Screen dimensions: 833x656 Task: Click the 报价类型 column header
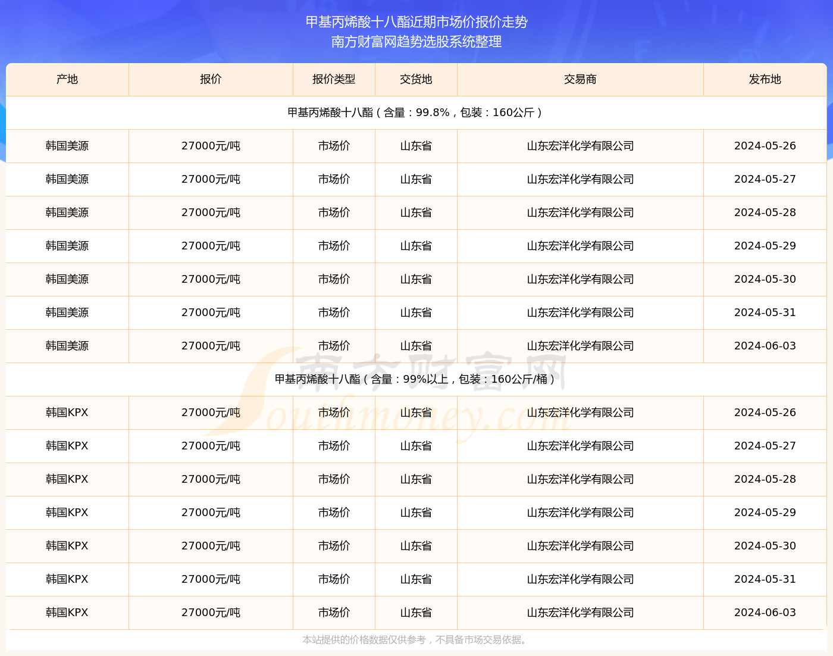point(334,79)
